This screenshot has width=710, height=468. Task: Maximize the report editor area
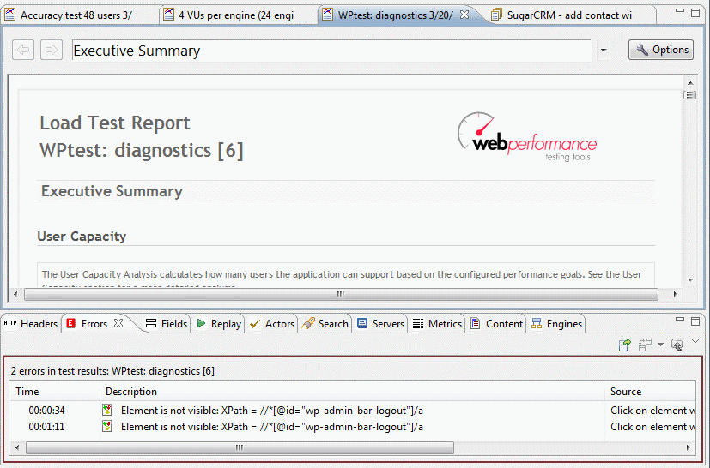click(695, 13)
